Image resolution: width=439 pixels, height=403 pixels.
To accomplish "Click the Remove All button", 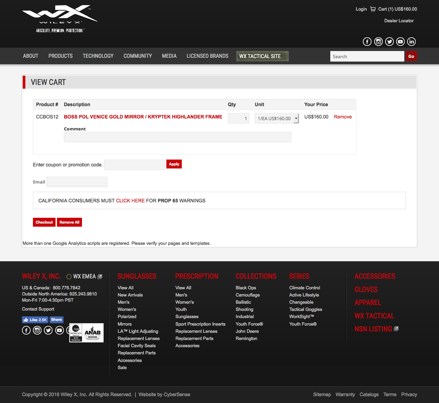I will [x=69, y=222].
